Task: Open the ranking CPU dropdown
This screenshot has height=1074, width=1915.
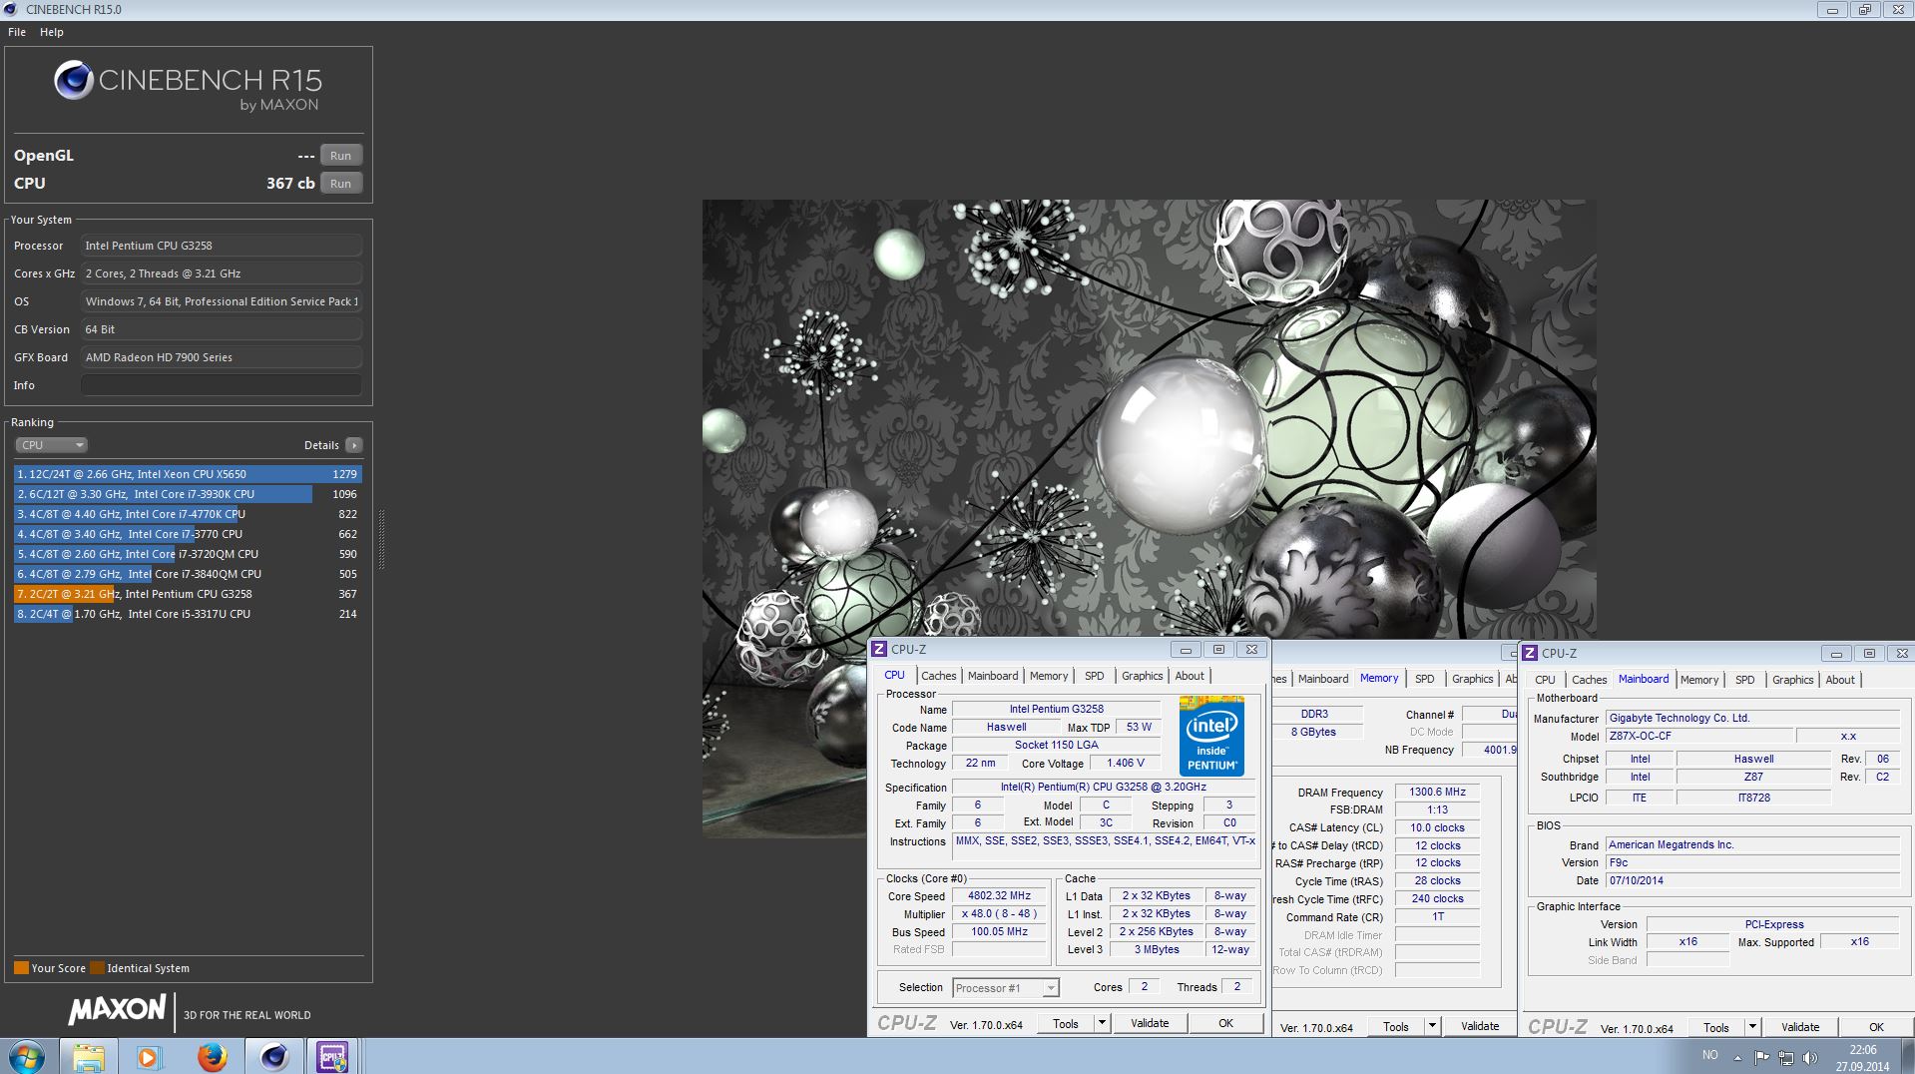Action: pos(52,445)
